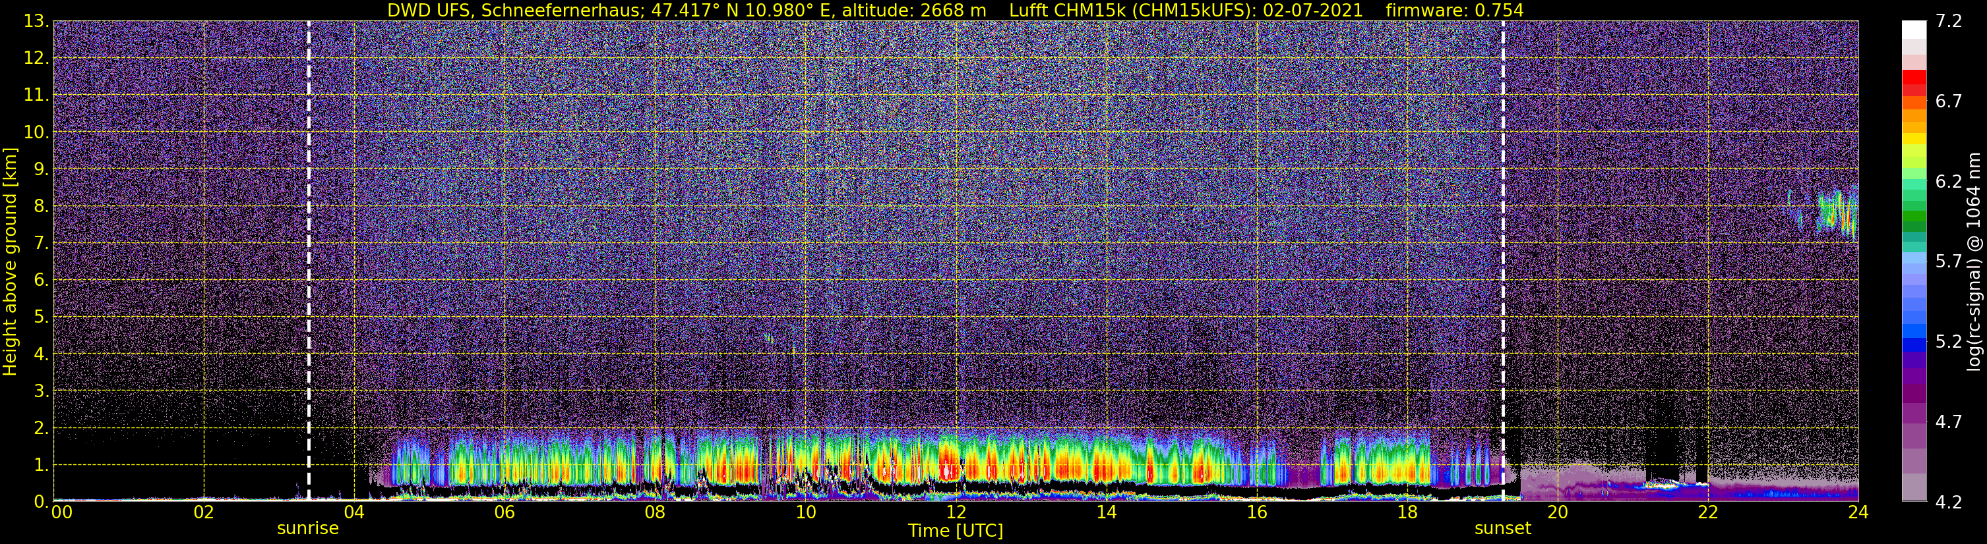Click the colorbar value '4.7'
The width and height of the screenshot is (1987, 544).
1949,422
